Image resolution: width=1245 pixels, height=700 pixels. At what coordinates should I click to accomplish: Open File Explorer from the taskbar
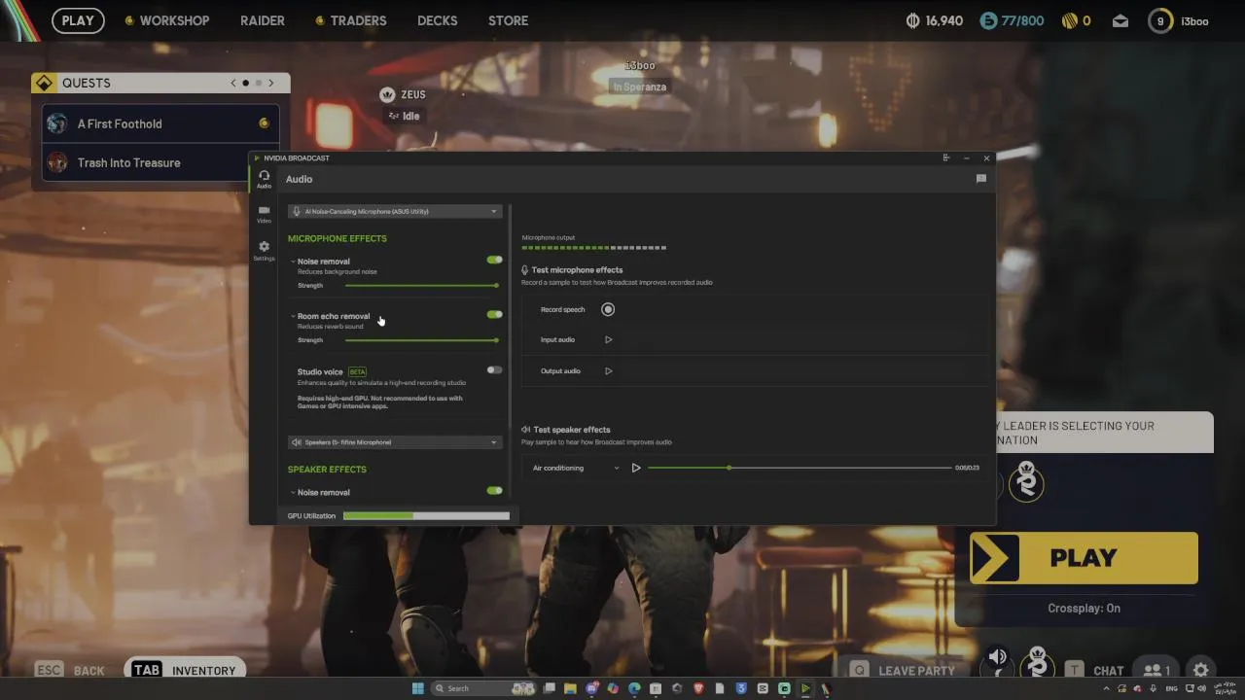571,688
